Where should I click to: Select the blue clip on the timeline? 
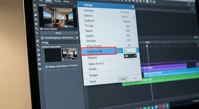[171, 73]
